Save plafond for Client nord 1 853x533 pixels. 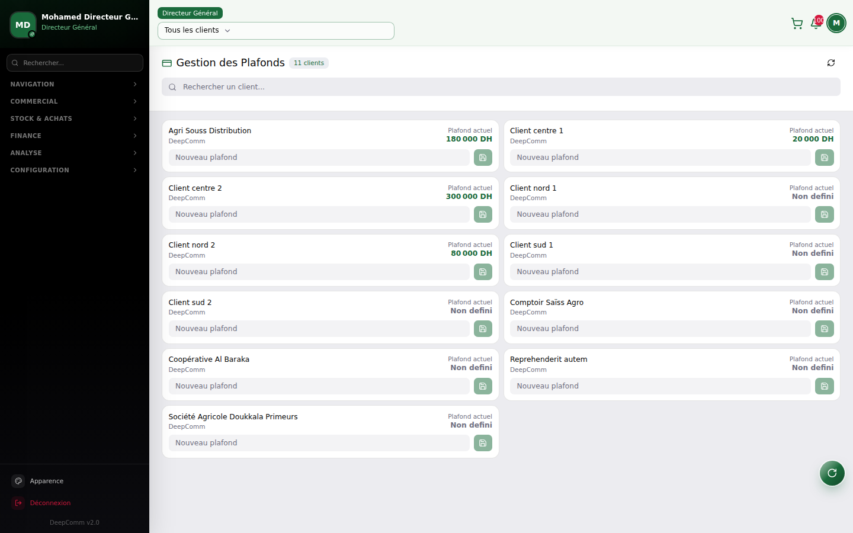pyautogui.click(x=825, y=214)
